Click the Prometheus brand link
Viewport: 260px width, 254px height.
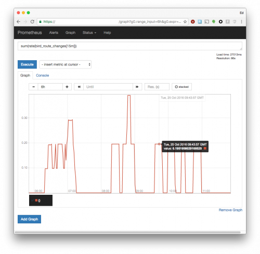click(x=30, y=33)
